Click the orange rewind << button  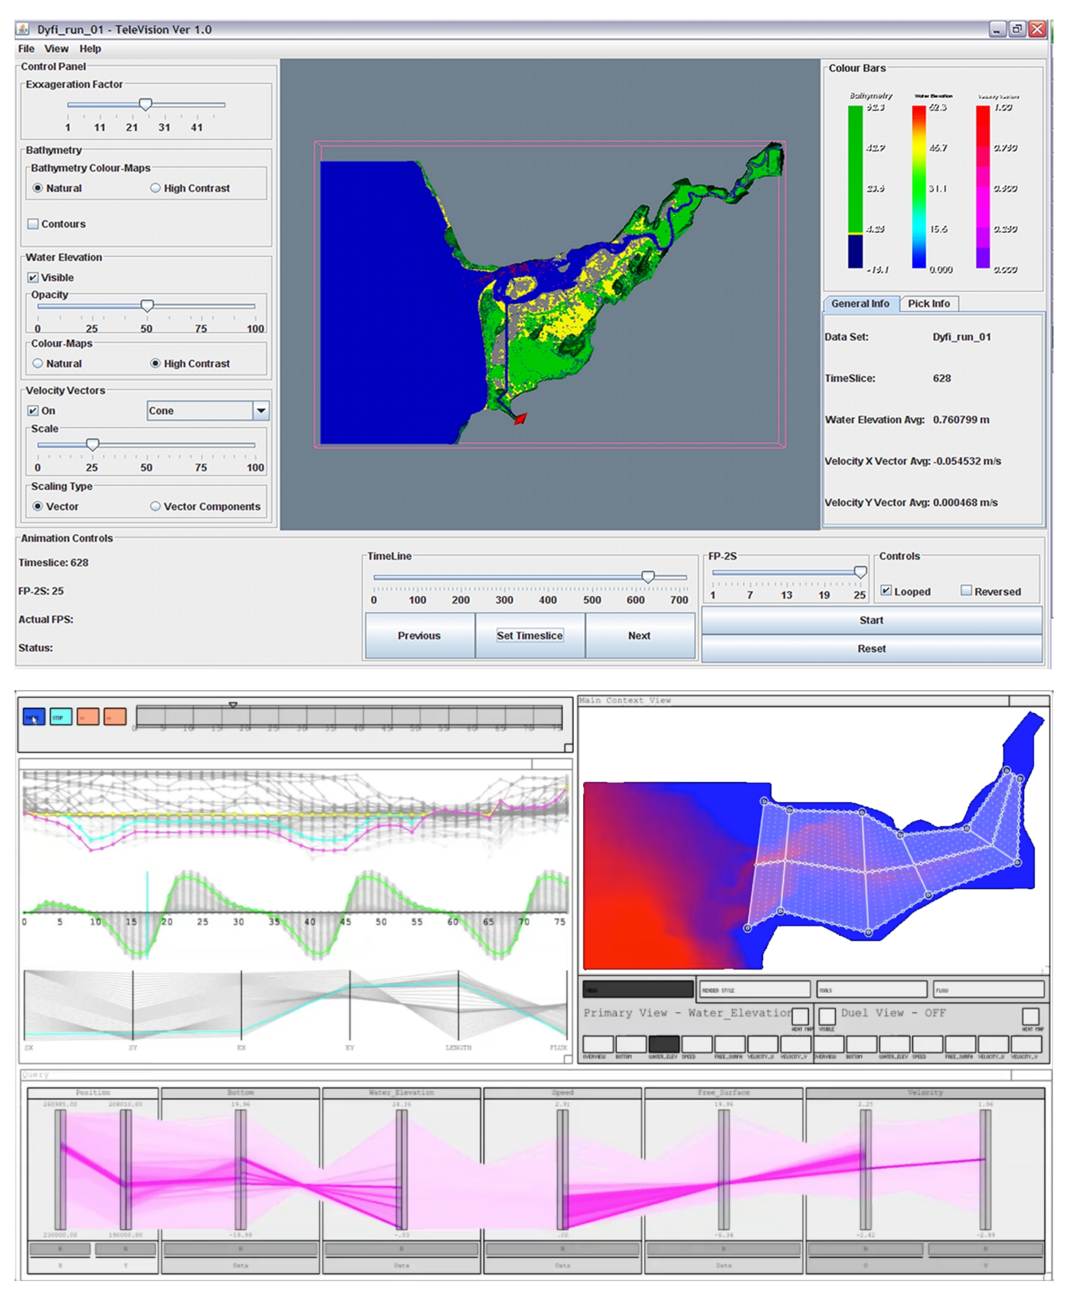(x=88, y=717)
